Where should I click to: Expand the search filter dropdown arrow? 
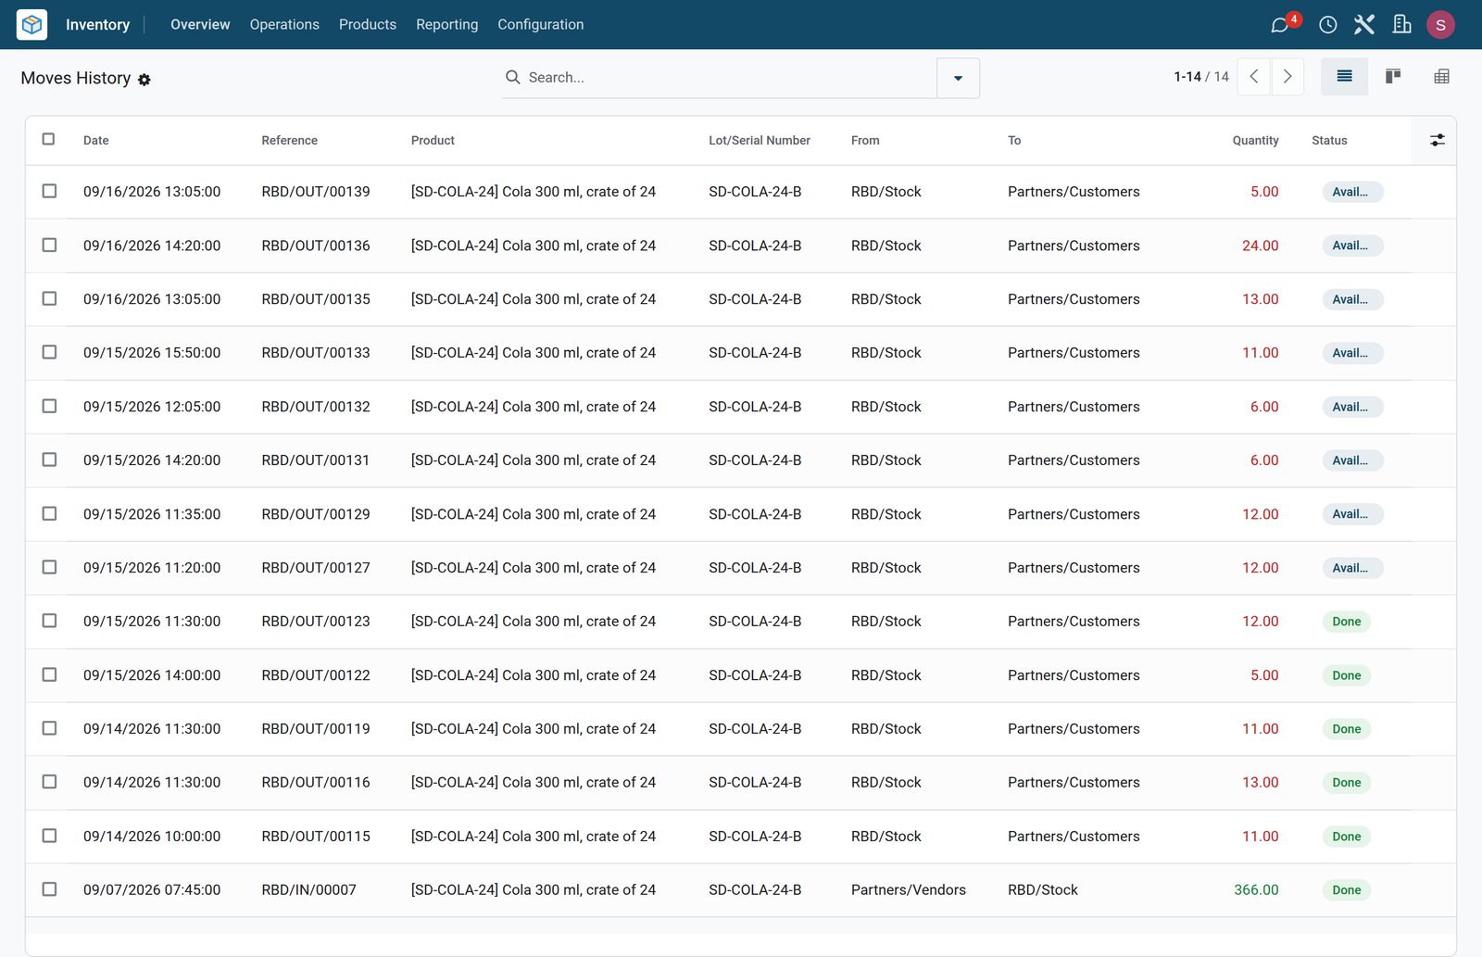(x=958, y=78)
